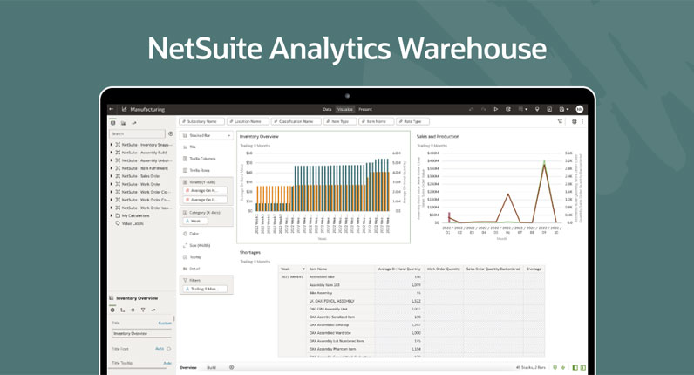Click the Subsidiary Name filter chip

click(201, 121)
